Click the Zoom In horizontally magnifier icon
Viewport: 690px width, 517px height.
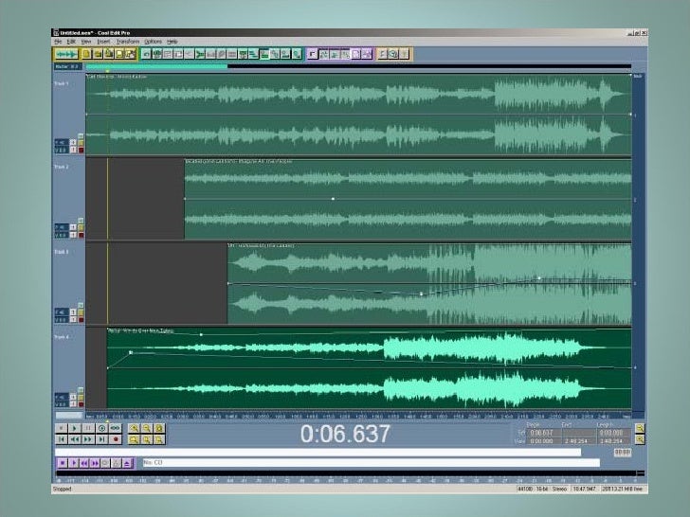pos(135,428)
